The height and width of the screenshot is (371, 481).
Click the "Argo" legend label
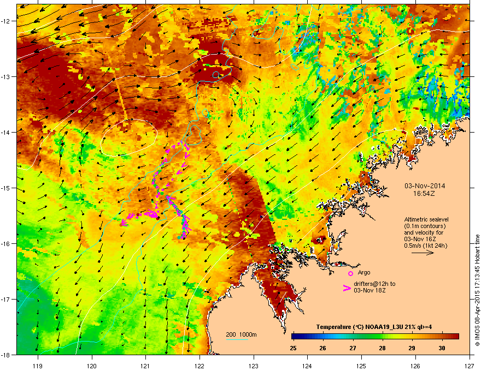364,272
